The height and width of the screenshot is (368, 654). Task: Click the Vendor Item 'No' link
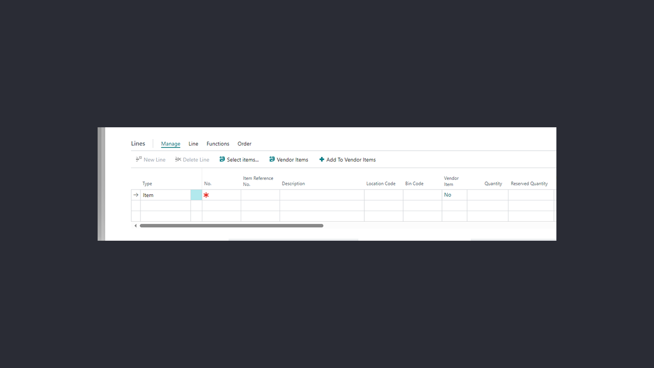[448, 195]
